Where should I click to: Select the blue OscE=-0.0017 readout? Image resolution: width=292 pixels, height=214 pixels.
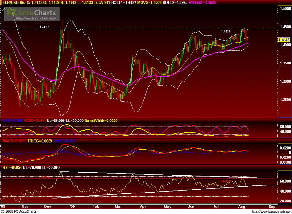pos(64,141)
